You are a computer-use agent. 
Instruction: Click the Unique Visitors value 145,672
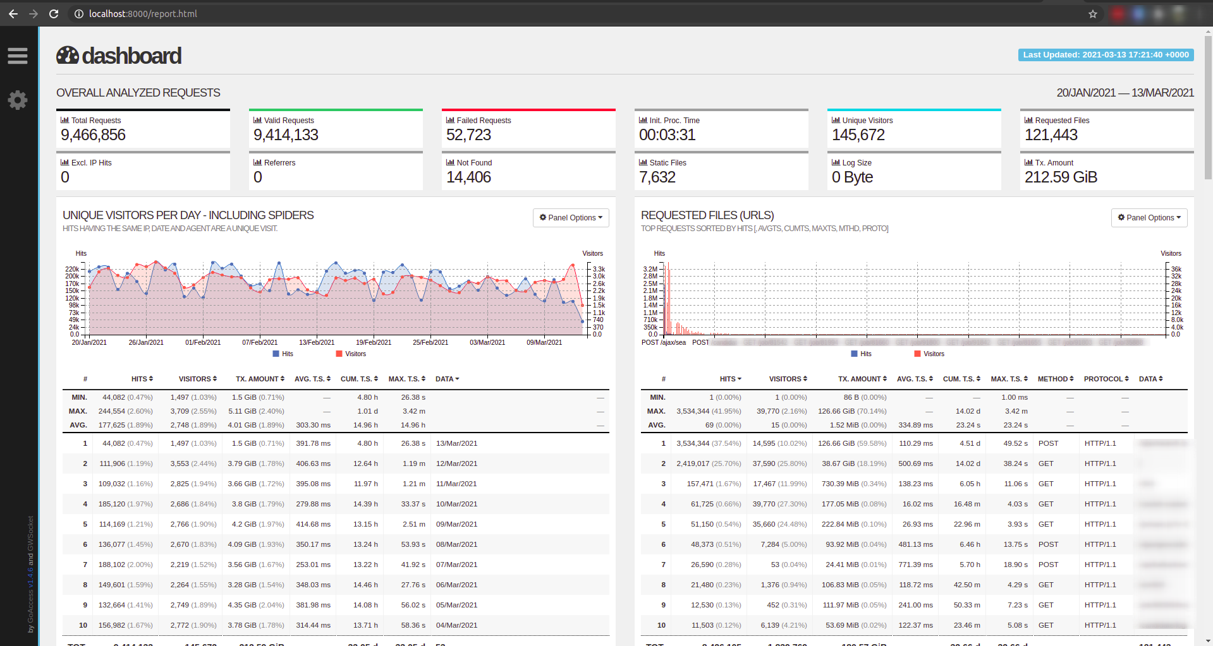(x=858, y=135)
